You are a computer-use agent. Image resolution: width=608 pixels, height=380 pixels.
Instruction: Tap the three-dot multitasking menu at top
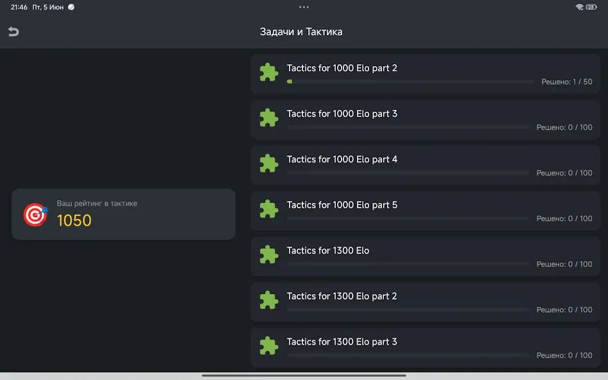[x=304, y=7]
